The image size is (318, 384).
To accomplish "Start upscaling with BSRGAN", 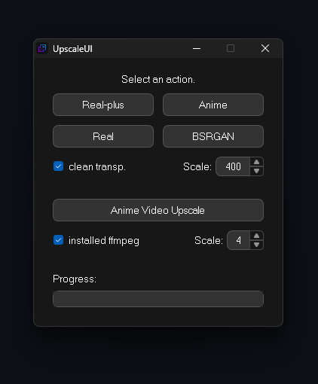I will (213, 136).
